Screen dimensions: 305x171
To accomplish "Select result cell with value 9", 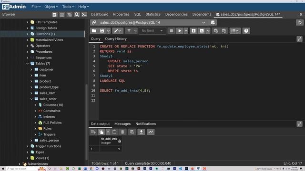I will click(x=111, y=149).
